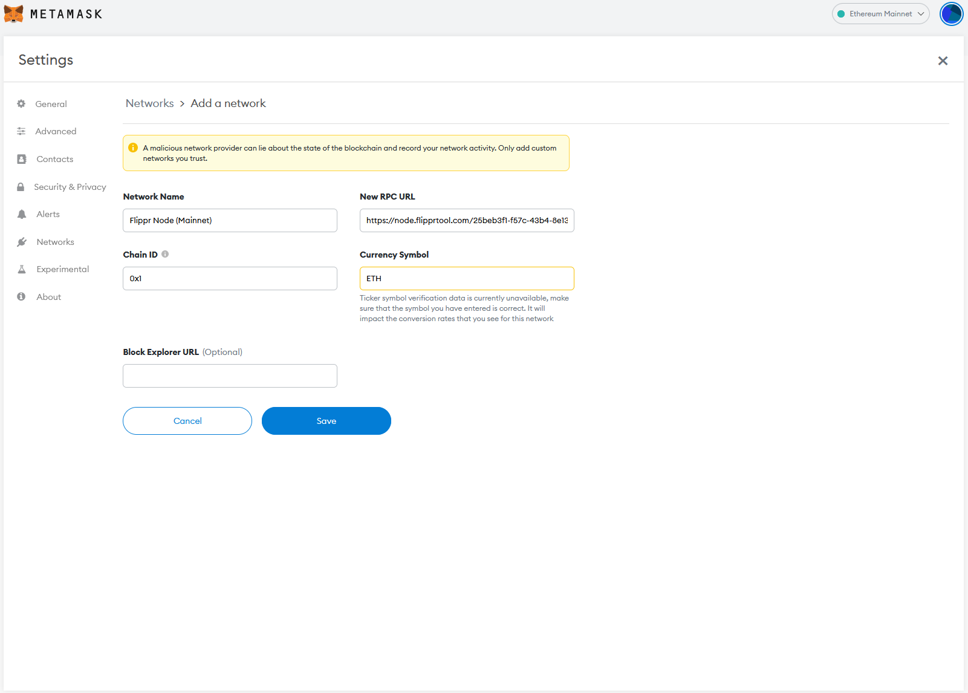The width and height of the screenshot is (968, 693).
Task: Open Experimental settings
Action: [x=62, y=269]
